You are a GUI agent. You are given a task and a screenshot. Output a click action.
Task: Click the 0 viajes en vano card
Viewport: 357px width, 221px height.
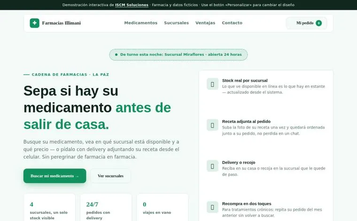tap(163, 207)
